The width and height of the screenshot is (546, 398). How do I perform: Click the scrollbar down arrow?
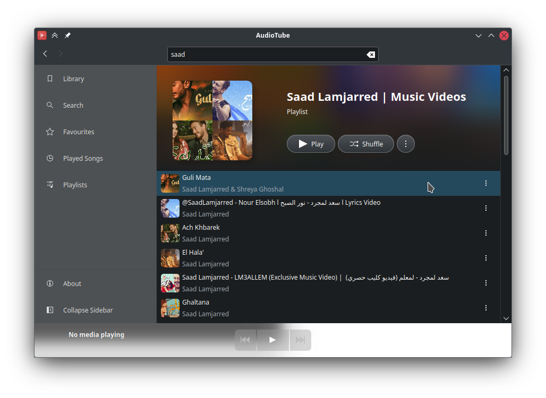point(506,318)
